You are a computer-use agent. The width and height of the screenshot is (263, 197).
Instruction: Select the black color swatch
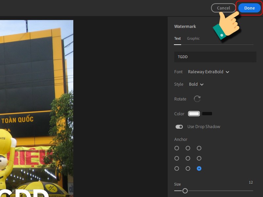pos(207,114)
